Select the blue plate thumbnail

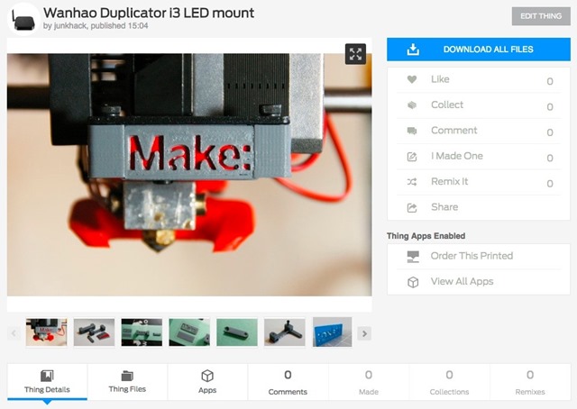click(333, 332)
